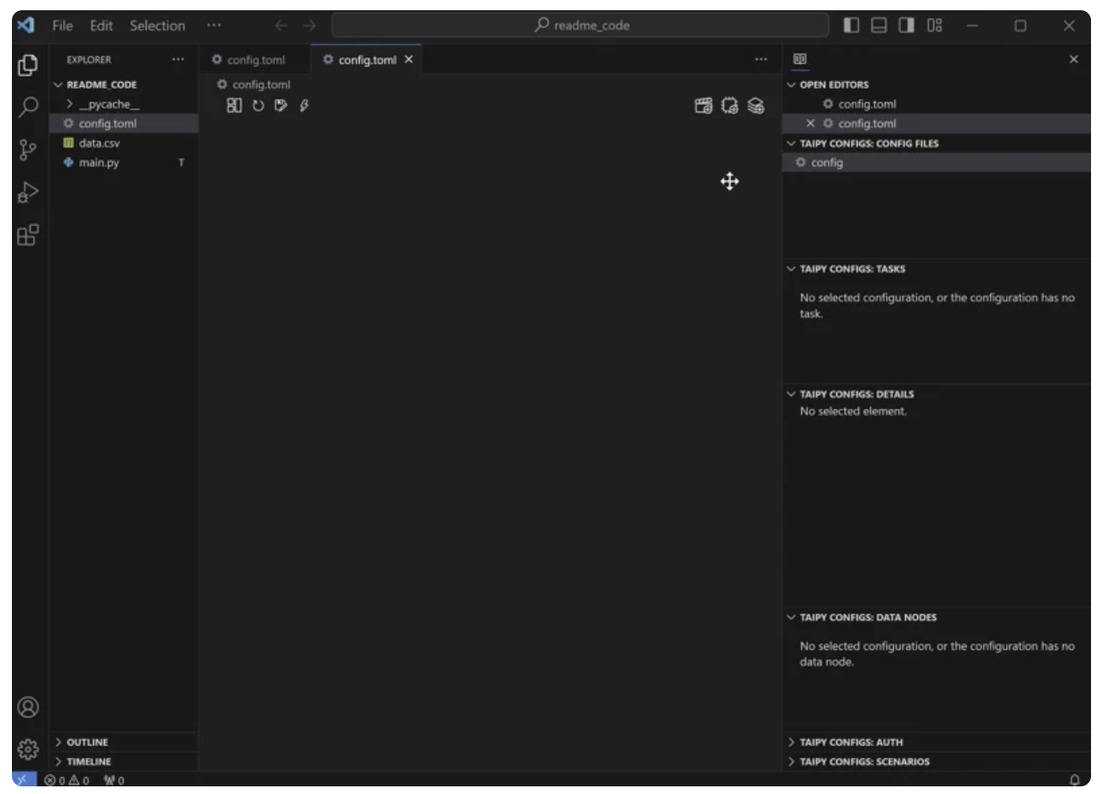
Task: Open the File menu
Action: pyautogui.click(x=62, y=26)
